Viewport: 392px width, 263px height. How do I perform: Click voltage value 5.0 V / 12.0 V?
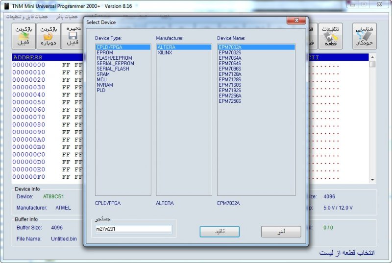(x=338, y=208)
